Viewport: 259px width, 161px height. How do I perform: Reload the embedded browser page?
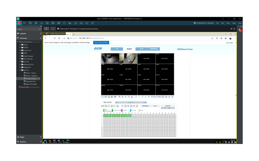(54, 38)
